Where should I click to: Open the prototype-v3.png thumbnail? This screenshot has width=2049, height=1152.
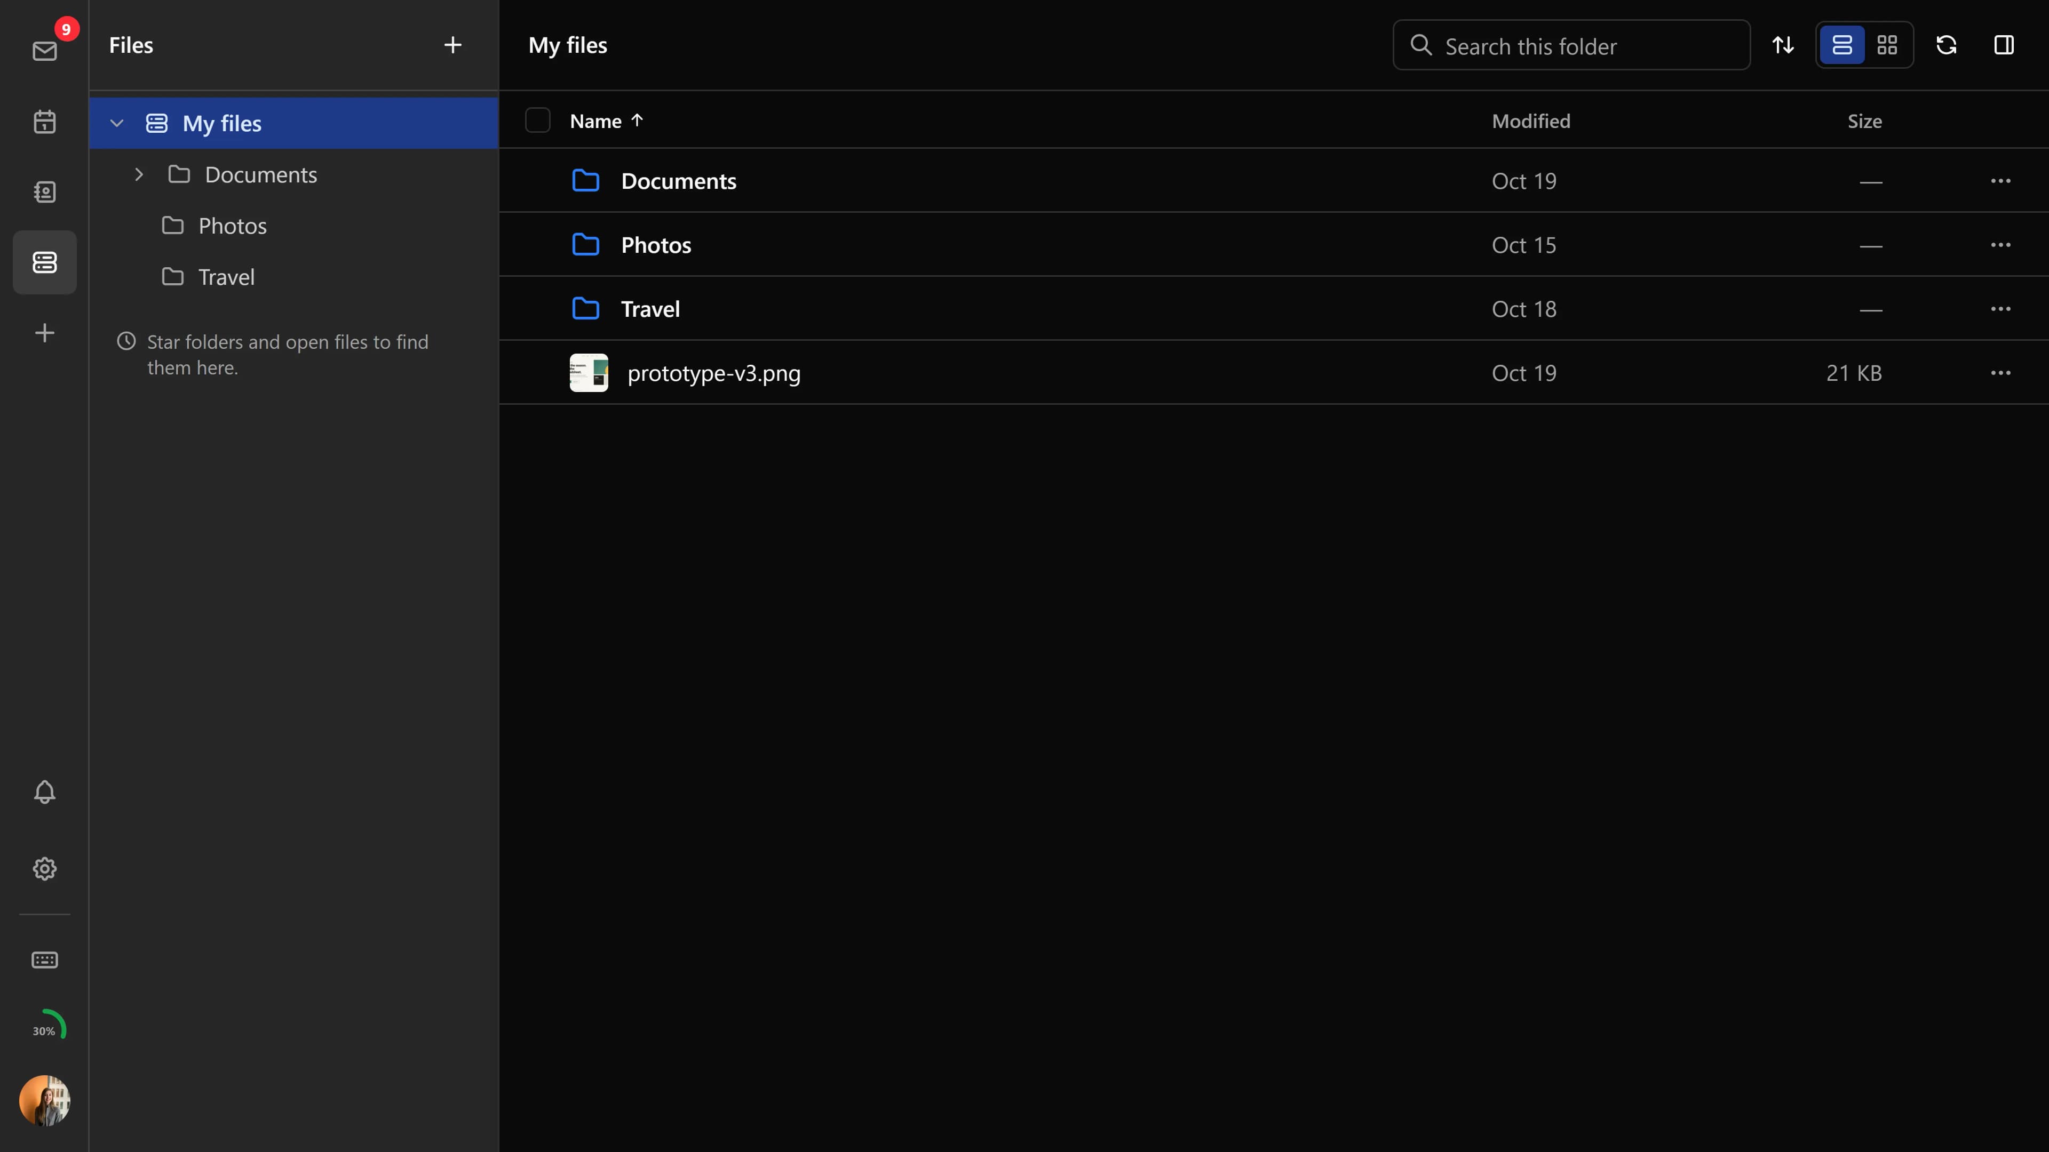point(589,373)
